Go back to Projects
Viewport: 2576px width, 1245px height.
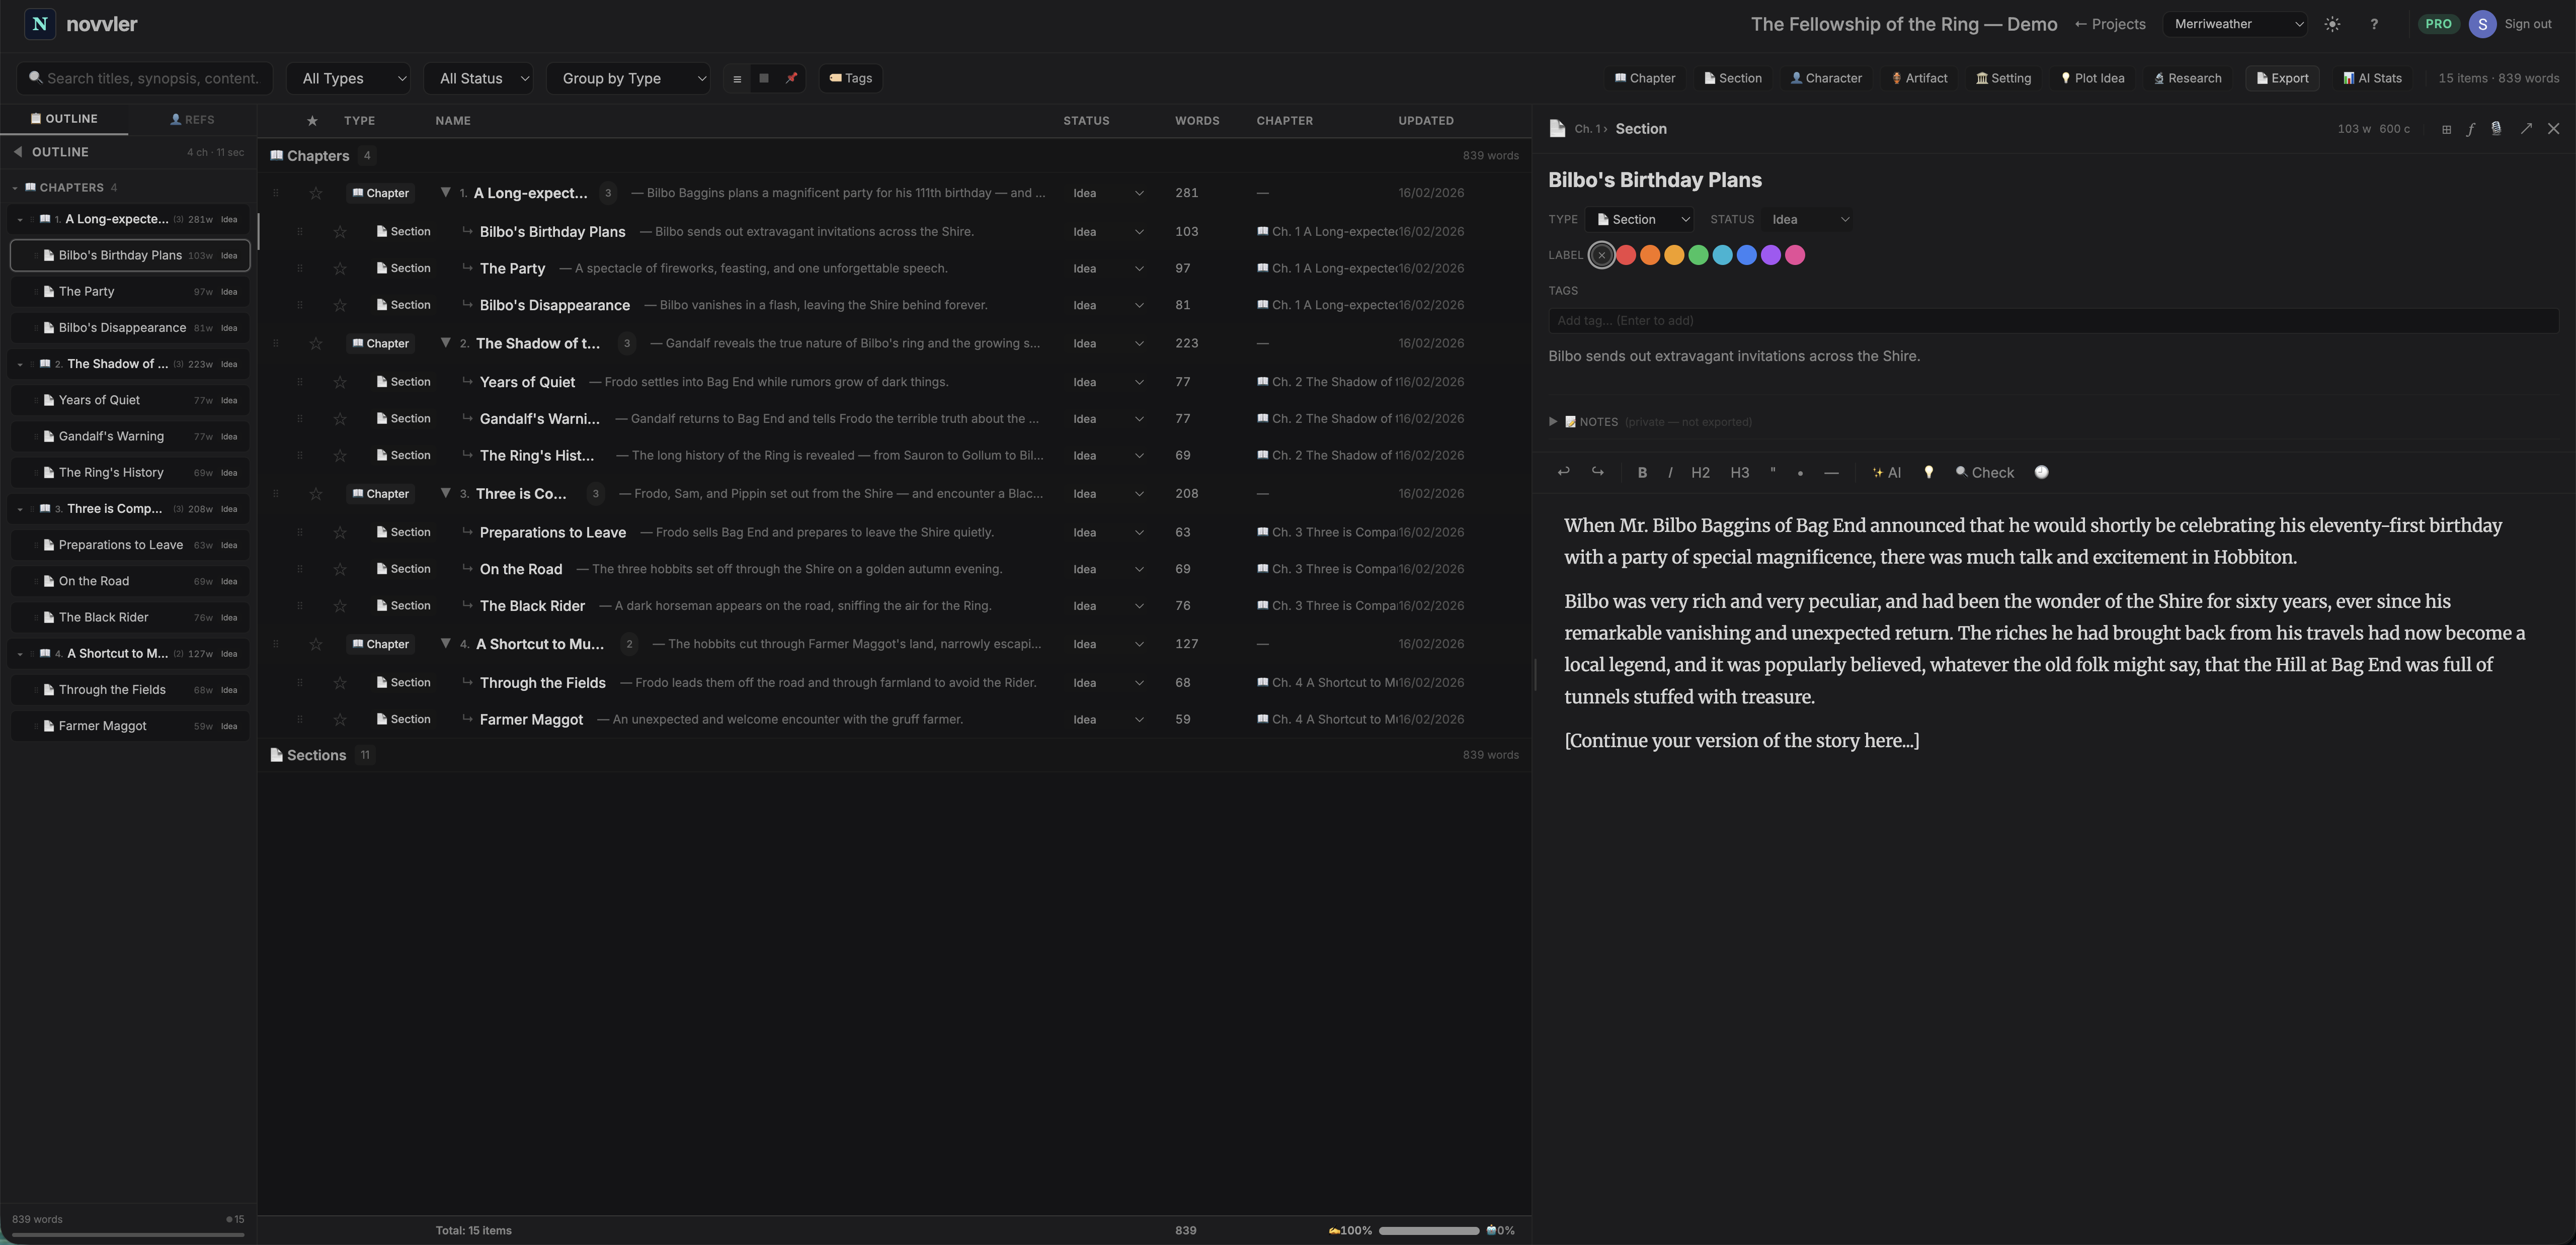pyautogui.click(x=2110, y=23)
